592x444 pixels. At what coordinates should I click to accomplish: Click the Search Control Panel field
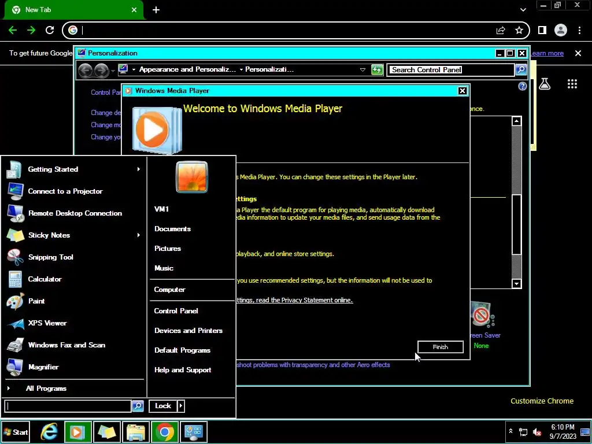451,70
